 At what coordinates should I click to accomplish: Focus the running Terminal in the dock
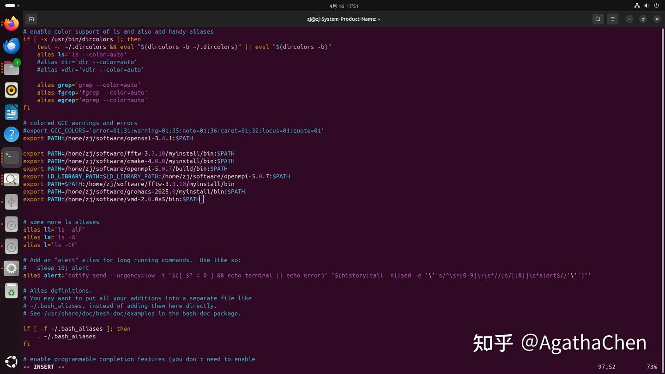tap(11, 157)
